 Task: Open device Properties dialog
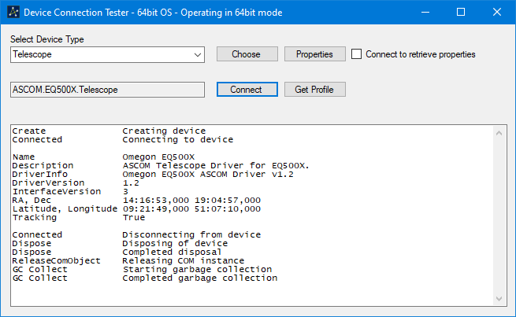(315, 54)
